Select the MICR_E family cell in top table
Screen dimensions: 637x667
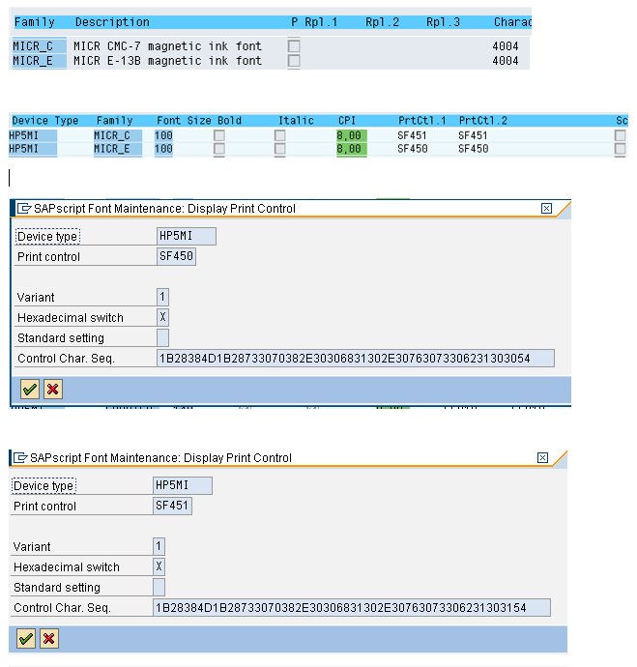click(39, 61)
